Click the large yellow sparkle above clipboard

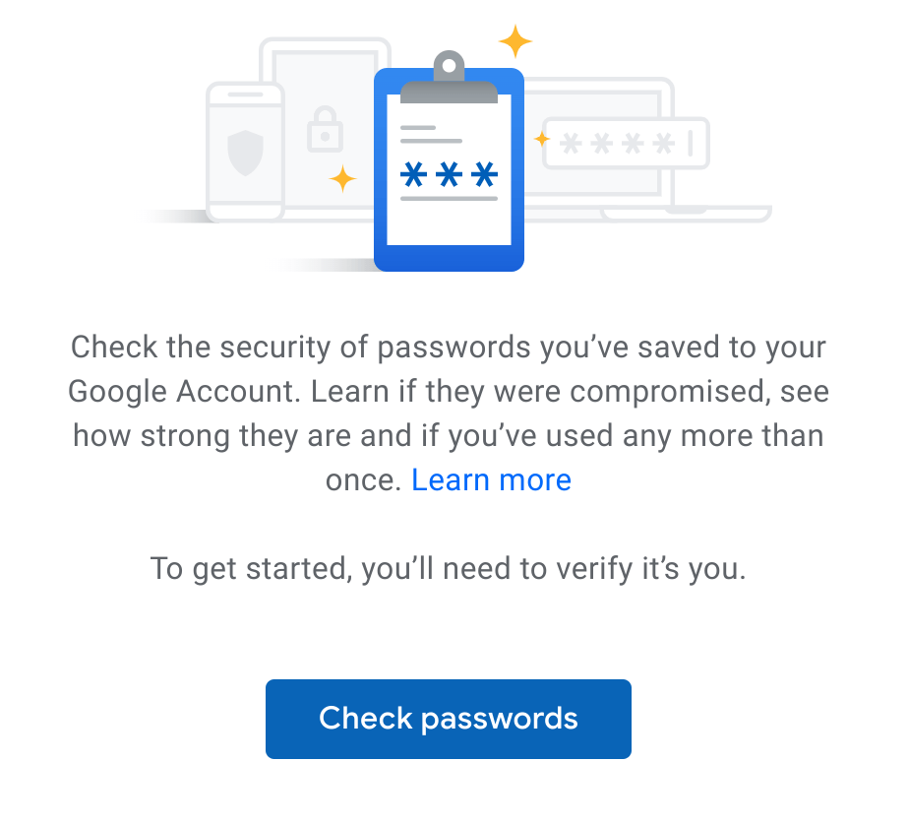(x=515, y=41)
